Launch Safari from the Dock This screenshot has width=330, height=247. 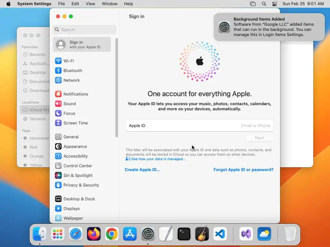[x=76, y=234]
